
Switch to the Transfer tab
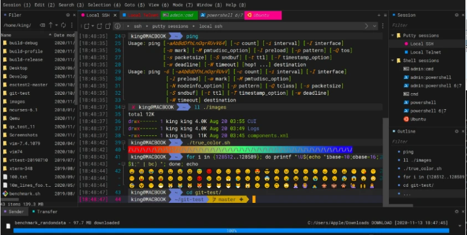(x=47, y=211)
